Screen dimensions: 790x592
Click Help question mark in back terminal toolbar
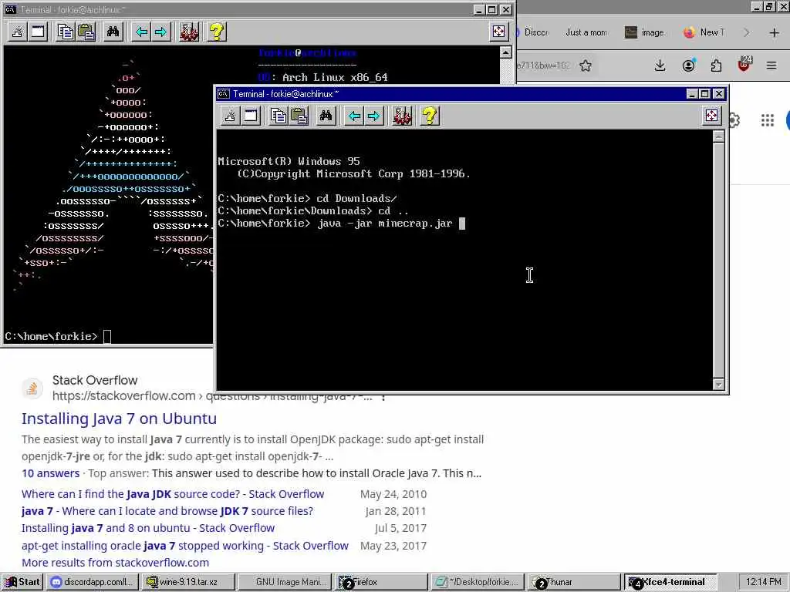[x=217, y=32]
